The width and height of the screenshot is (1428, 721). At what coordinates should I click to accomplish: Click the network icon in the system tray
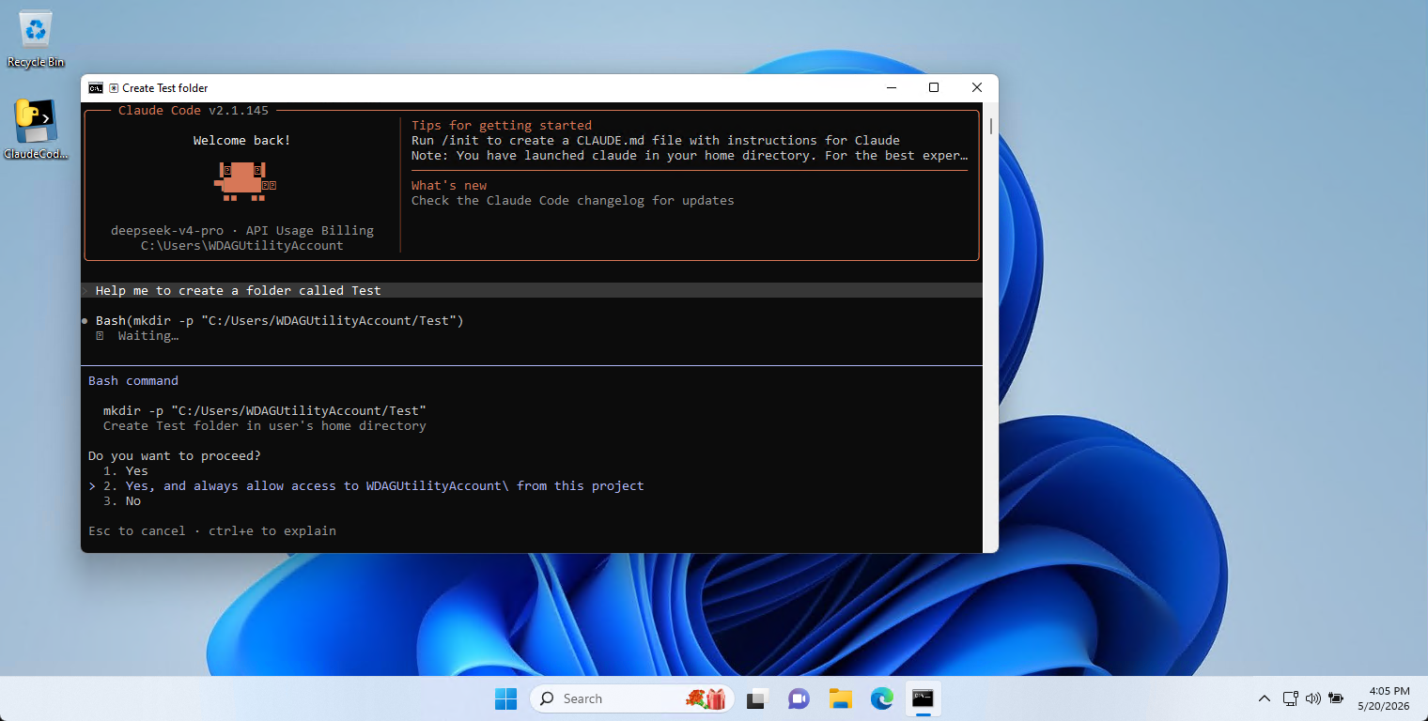pyautogui.click(x=1291, y=698)
